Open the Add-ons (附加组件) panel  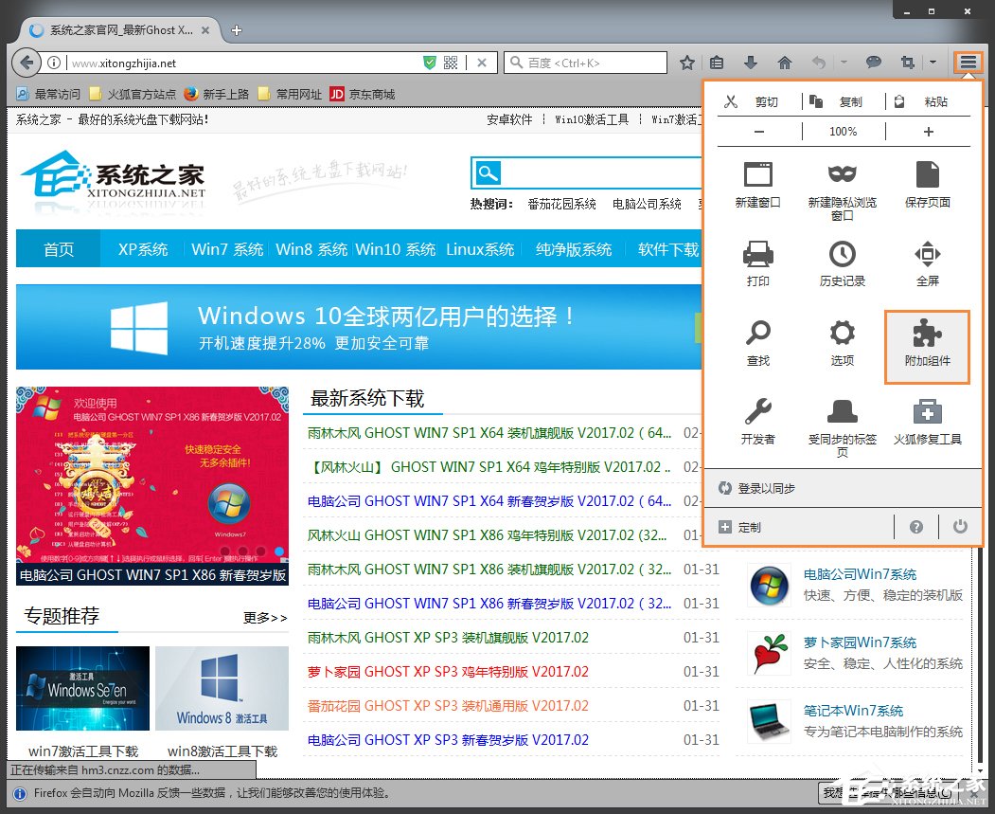926,346
